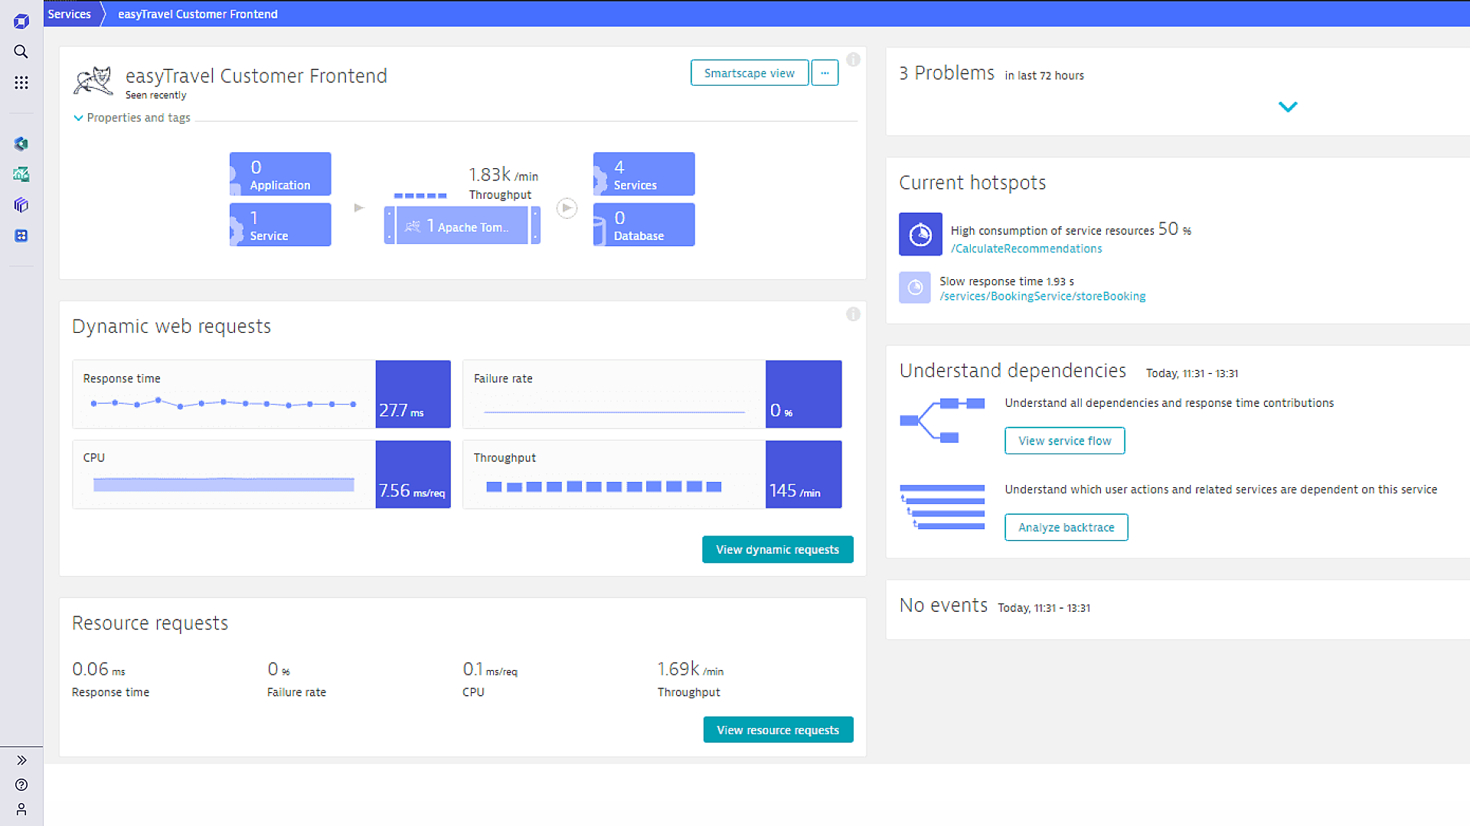This screenshot has height=826, width=1470.
Task: Open the apps grid menu icon
Action: (21, 83)
